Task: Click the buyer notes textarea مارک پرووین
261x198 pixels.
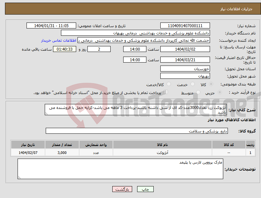Action: pyautogui.click(x=120, y=169)
